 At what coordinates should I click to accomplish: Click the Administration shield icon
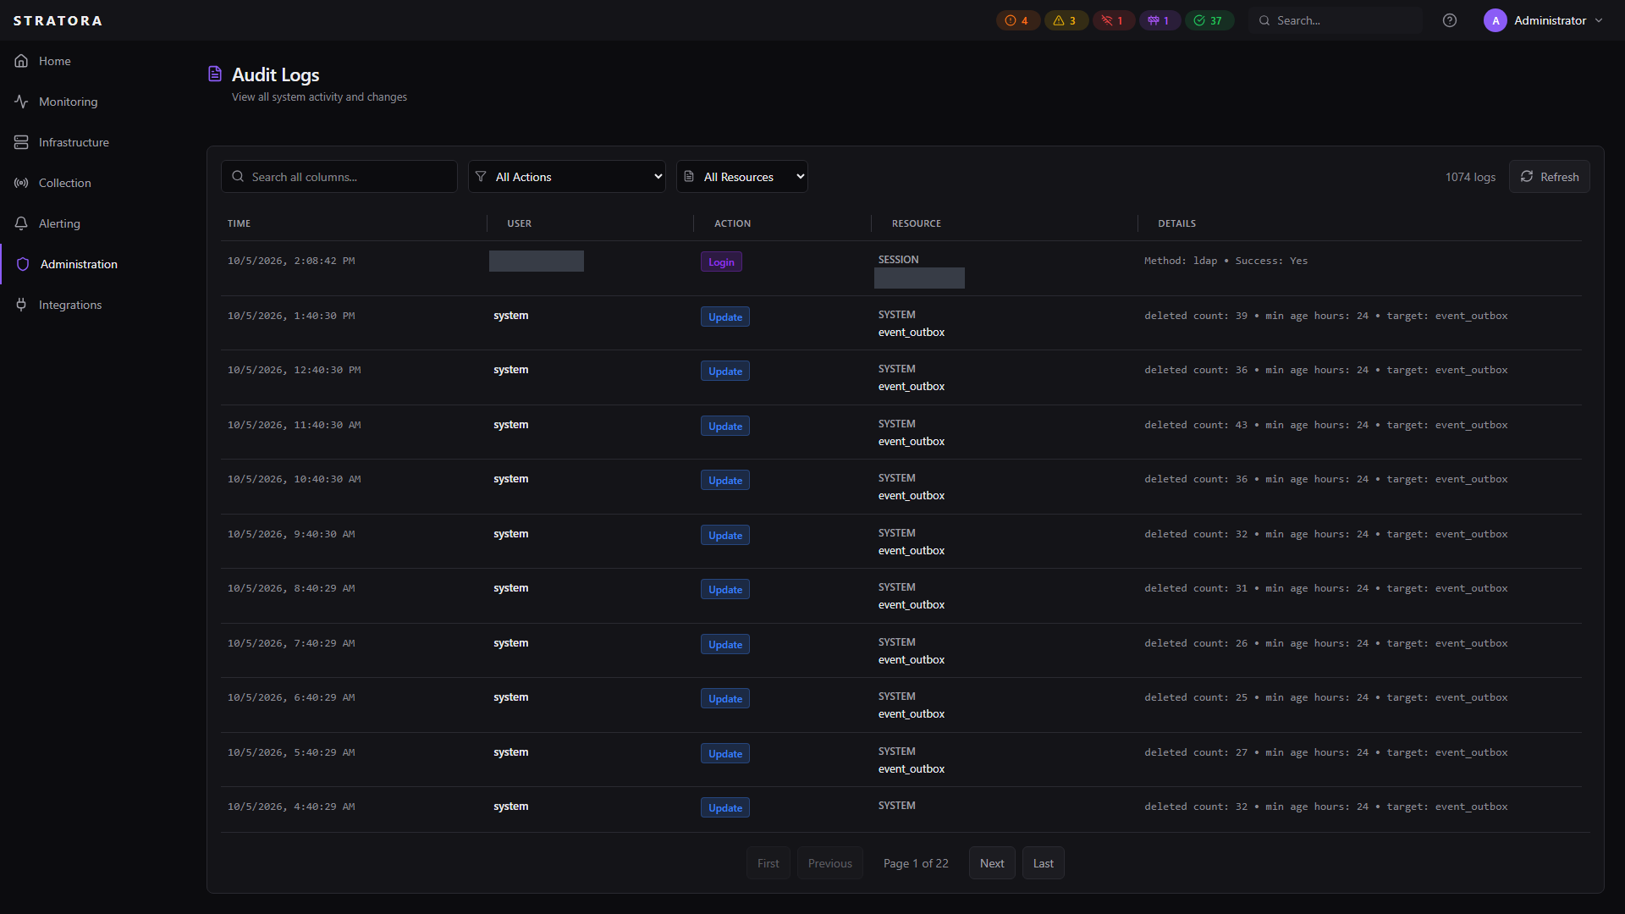tap(23, 264)
